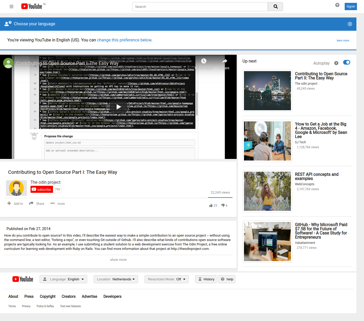The width and height of the screenshot is (364, 321).
Task: Click the red subscribe button
Action: coord(42,189)
